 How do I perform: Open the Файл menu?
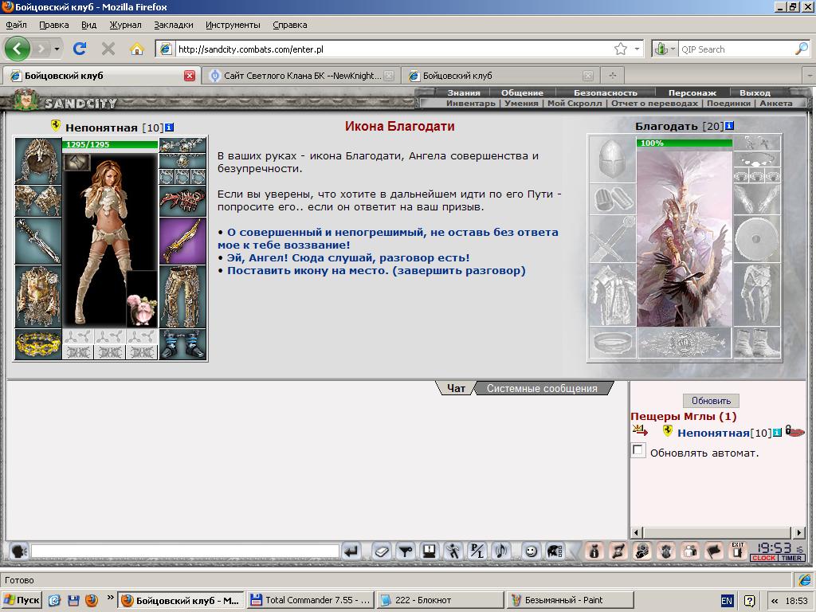[x=16, y=25]
